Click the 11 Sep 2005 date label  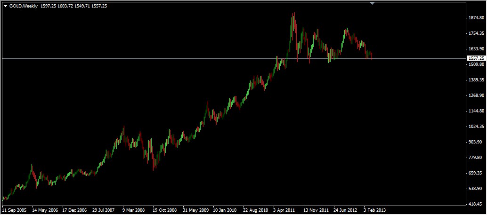click(15, 210)
